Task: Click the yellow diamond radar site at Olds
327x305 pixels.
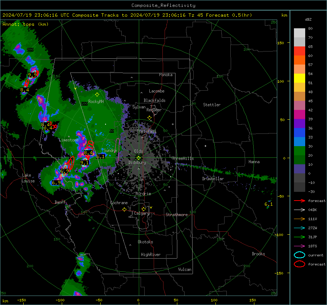Action: point(138,158)
